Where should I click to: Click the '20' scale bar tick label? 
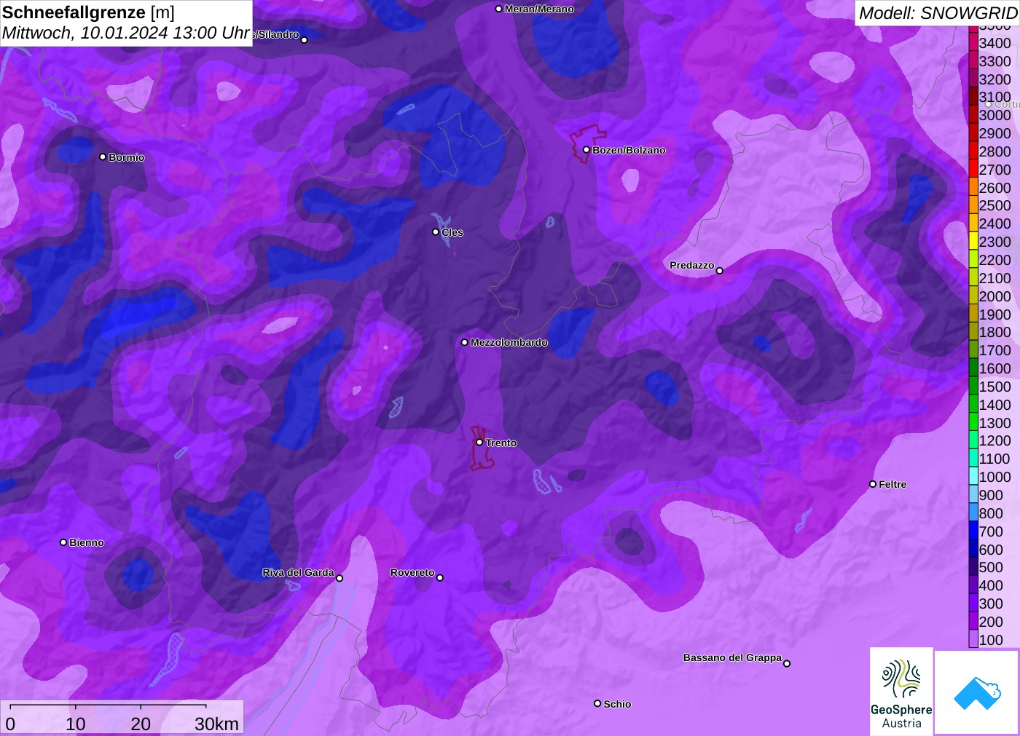click(x=141, y=724)
